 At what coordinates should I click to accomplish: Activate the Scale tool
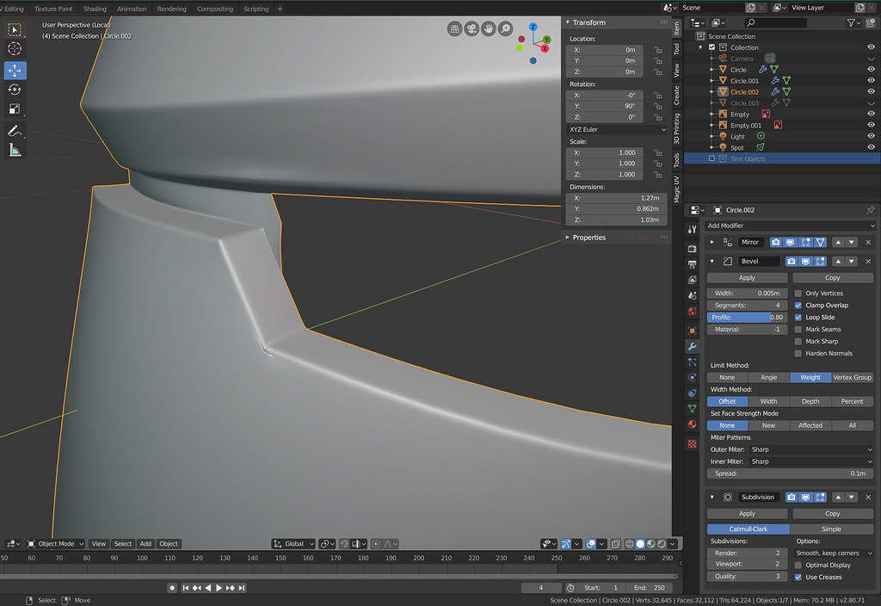(15, 109)
